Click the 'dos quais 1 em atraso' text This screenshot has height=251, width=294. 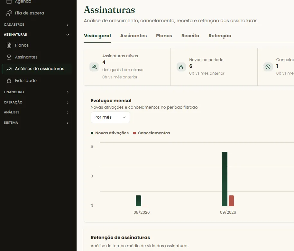[x=123, y=70]
